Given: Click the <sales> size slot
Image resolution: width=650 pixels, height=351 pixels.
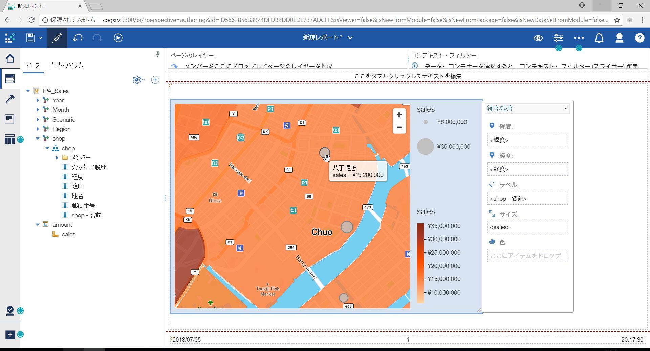Looking at the screenshot, I should coord(527,227).
